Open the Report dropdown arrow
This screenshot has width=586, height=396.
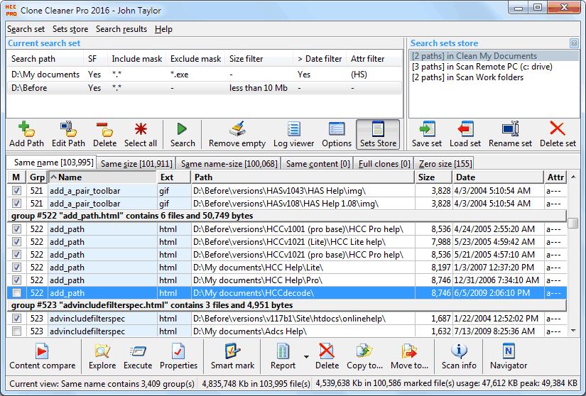306,357
